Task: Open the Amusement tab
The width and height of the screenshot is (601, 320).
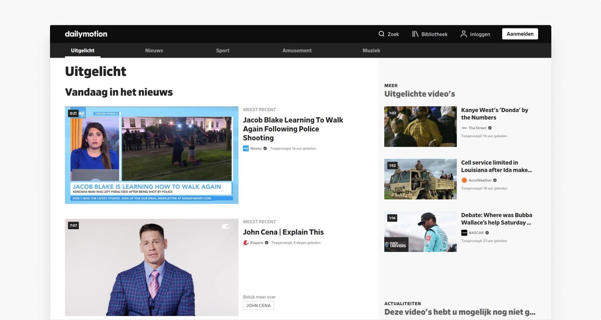Action: (x=297, y=50)
